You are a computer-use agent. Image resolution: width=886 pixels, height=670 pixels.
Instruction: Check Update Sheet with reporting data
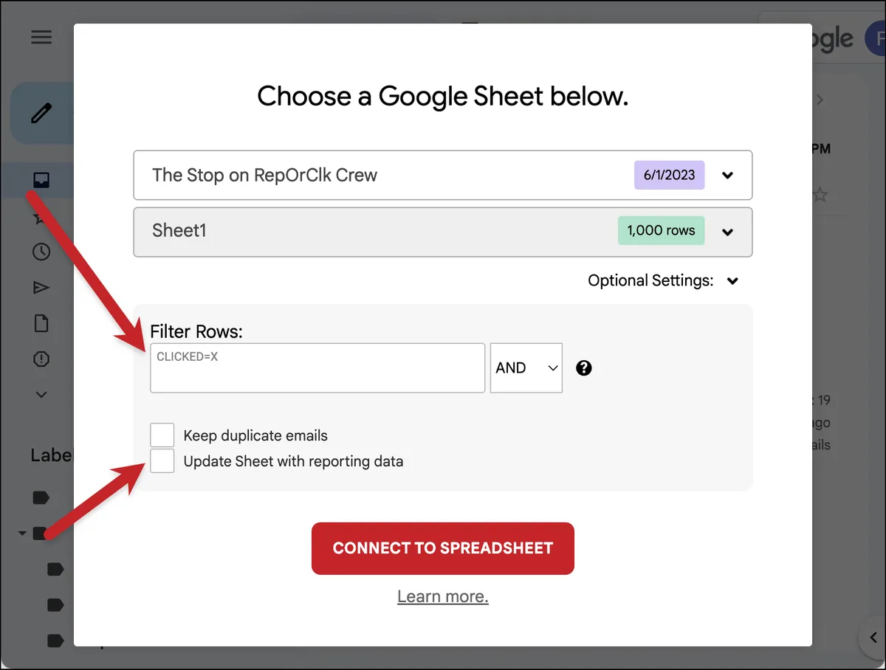162,461
